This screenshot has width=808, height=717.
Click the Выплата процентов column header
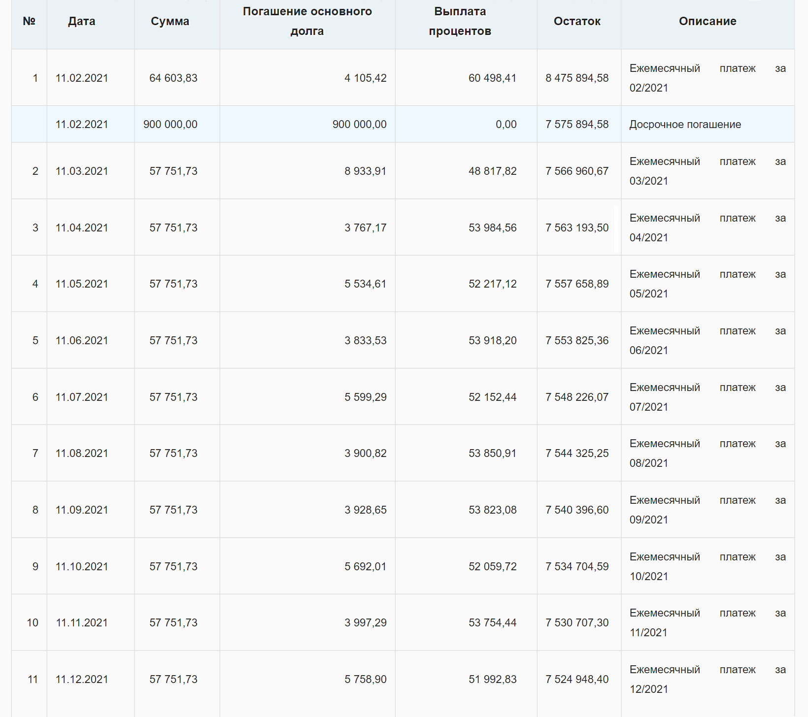coord(460,21)
